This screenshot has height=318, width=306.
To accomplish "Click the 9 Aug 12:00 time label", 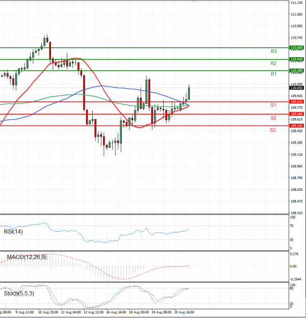I will click(x=24, y=312).
